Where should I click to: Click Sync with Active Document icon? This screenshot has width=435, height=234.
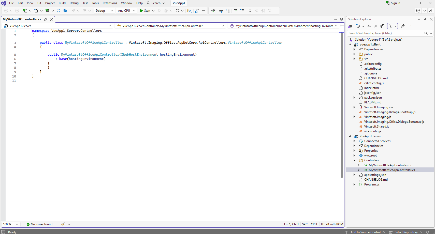369,26
